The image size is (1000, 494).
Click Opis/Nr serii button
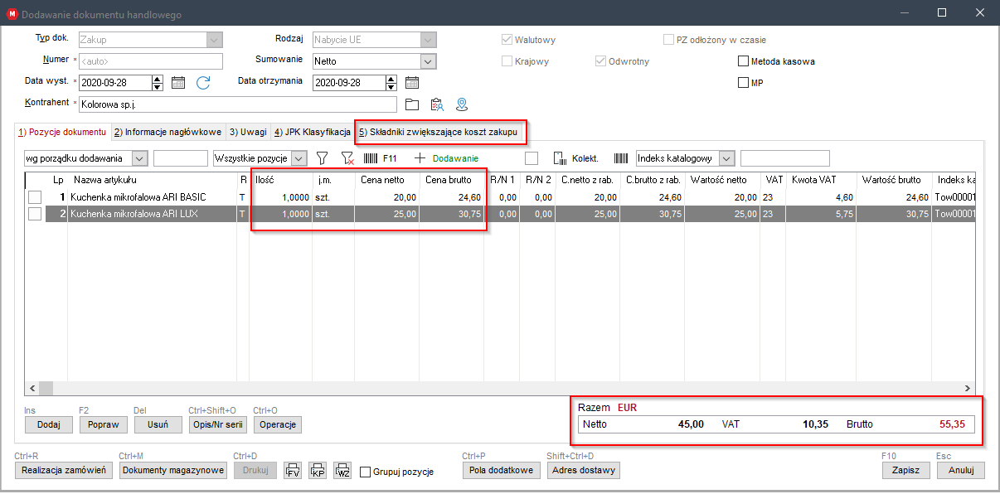pos(217,424)
